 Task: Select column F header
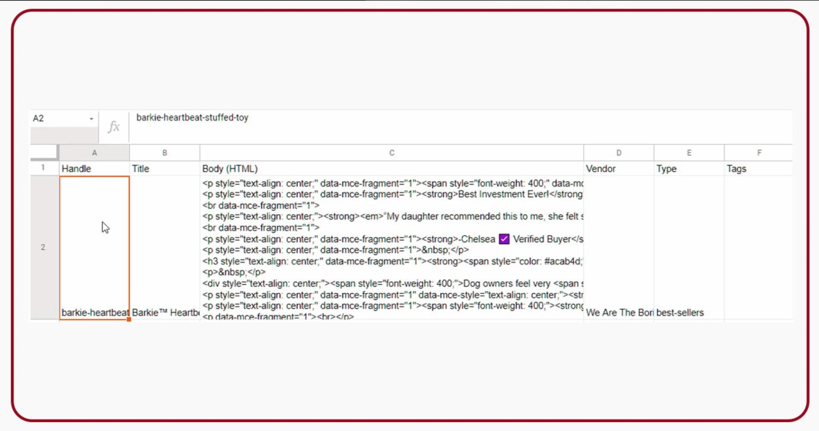tap(758, 153)
